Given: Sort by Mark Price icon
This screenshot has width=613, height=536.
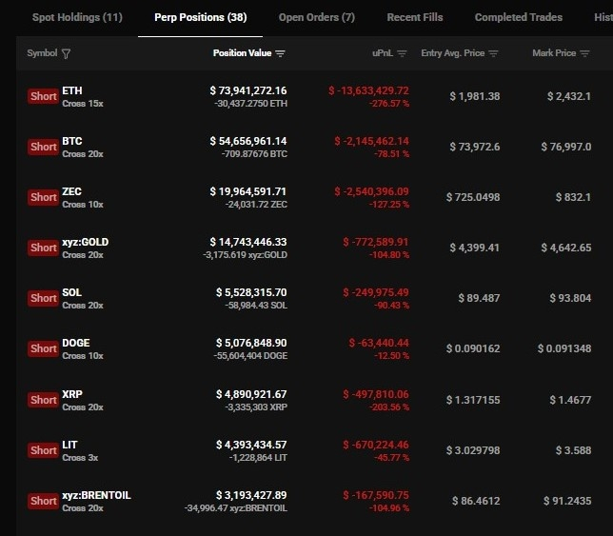Looking at the screenshot, I should pyautogui.click(x=584, y=53).
